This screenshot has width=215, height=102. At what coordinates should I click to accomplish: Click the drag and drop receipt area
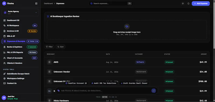tap(127, 30)
